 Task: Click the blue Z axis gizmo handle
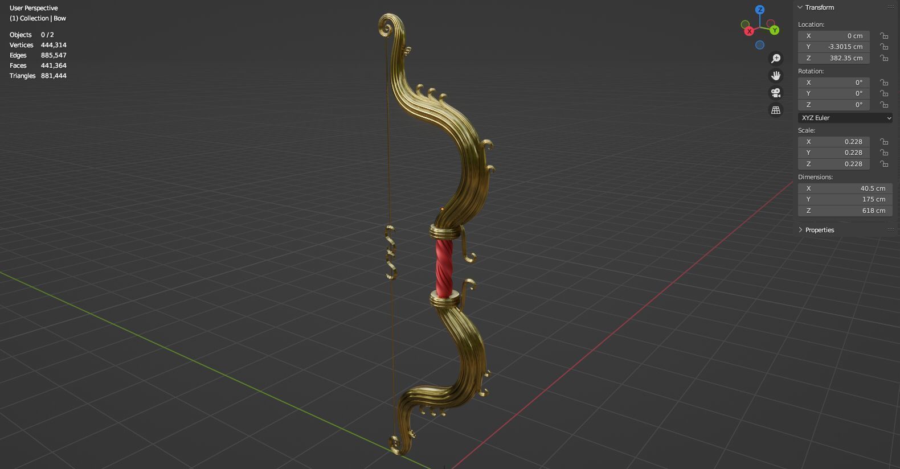pos(760,10)
